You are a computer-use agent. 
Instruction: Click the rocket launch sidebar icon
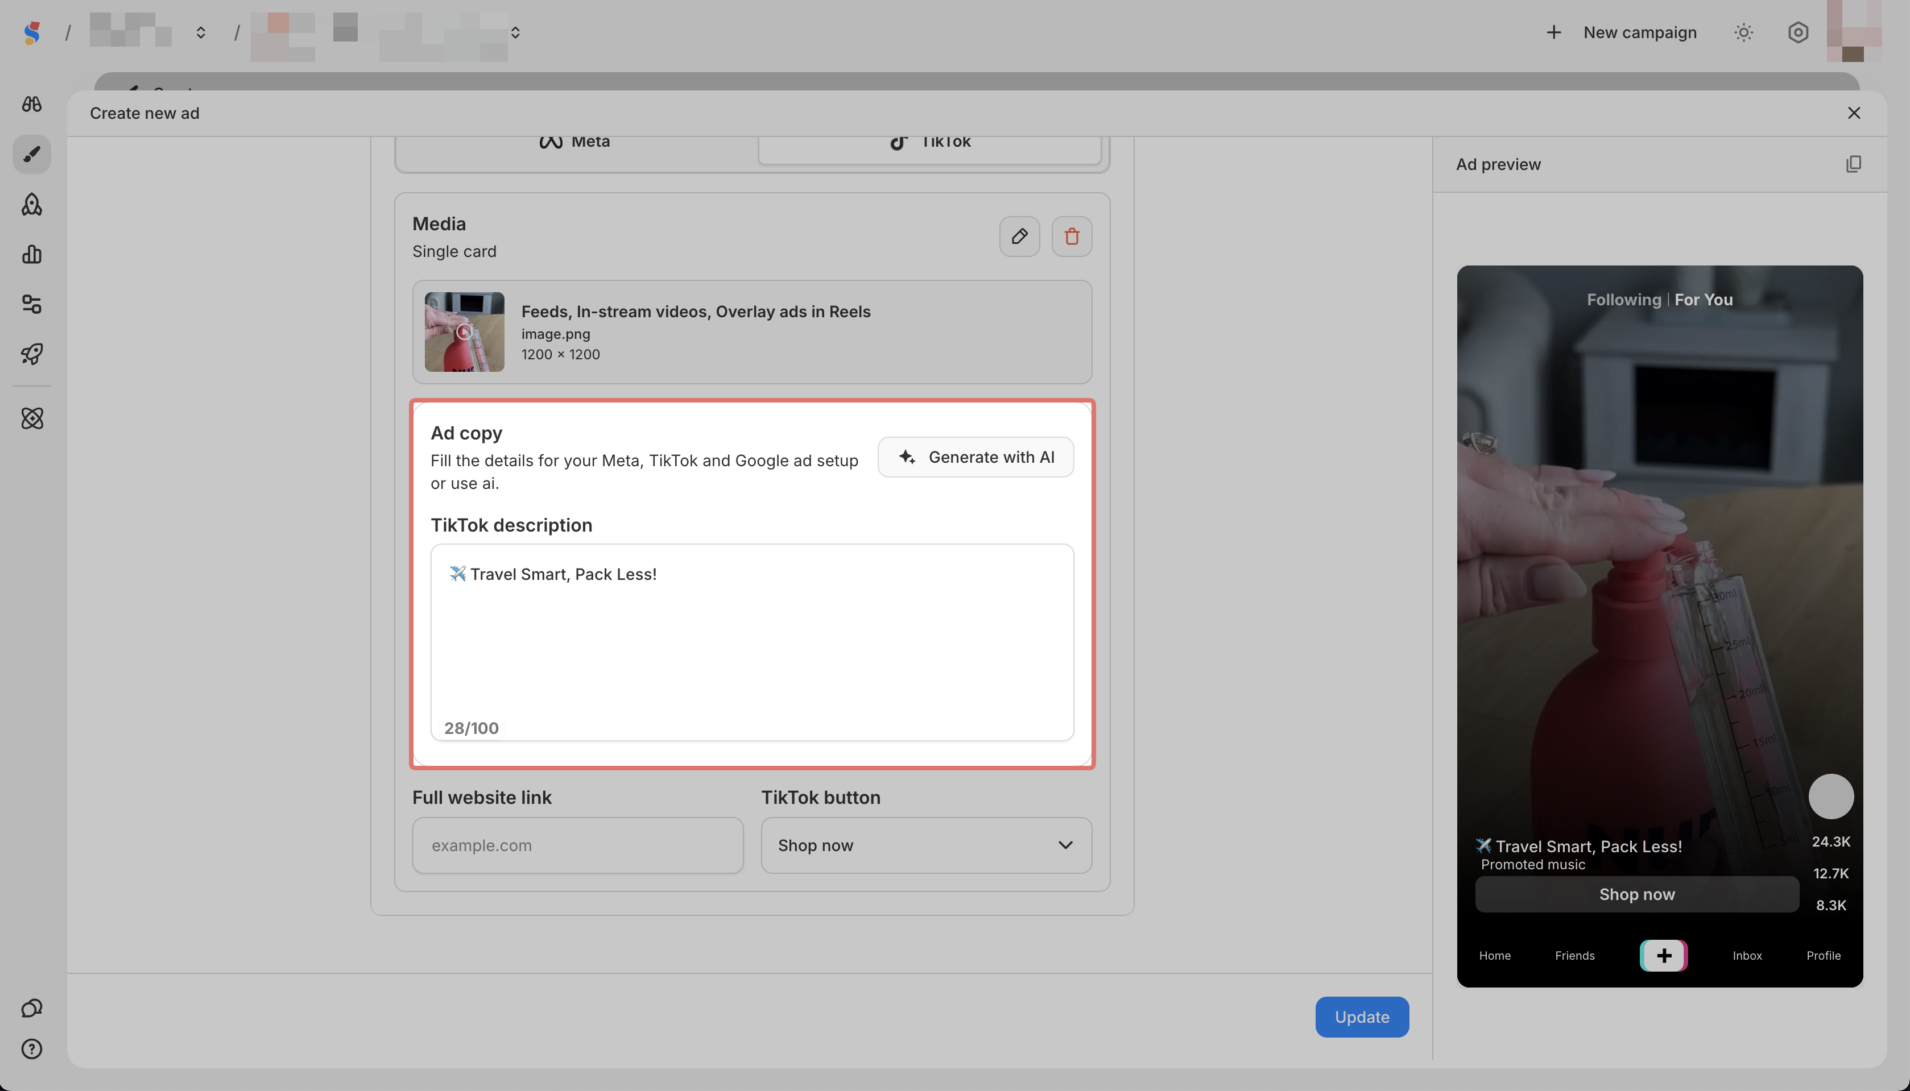pyautogui.click(x=31, y=354)
